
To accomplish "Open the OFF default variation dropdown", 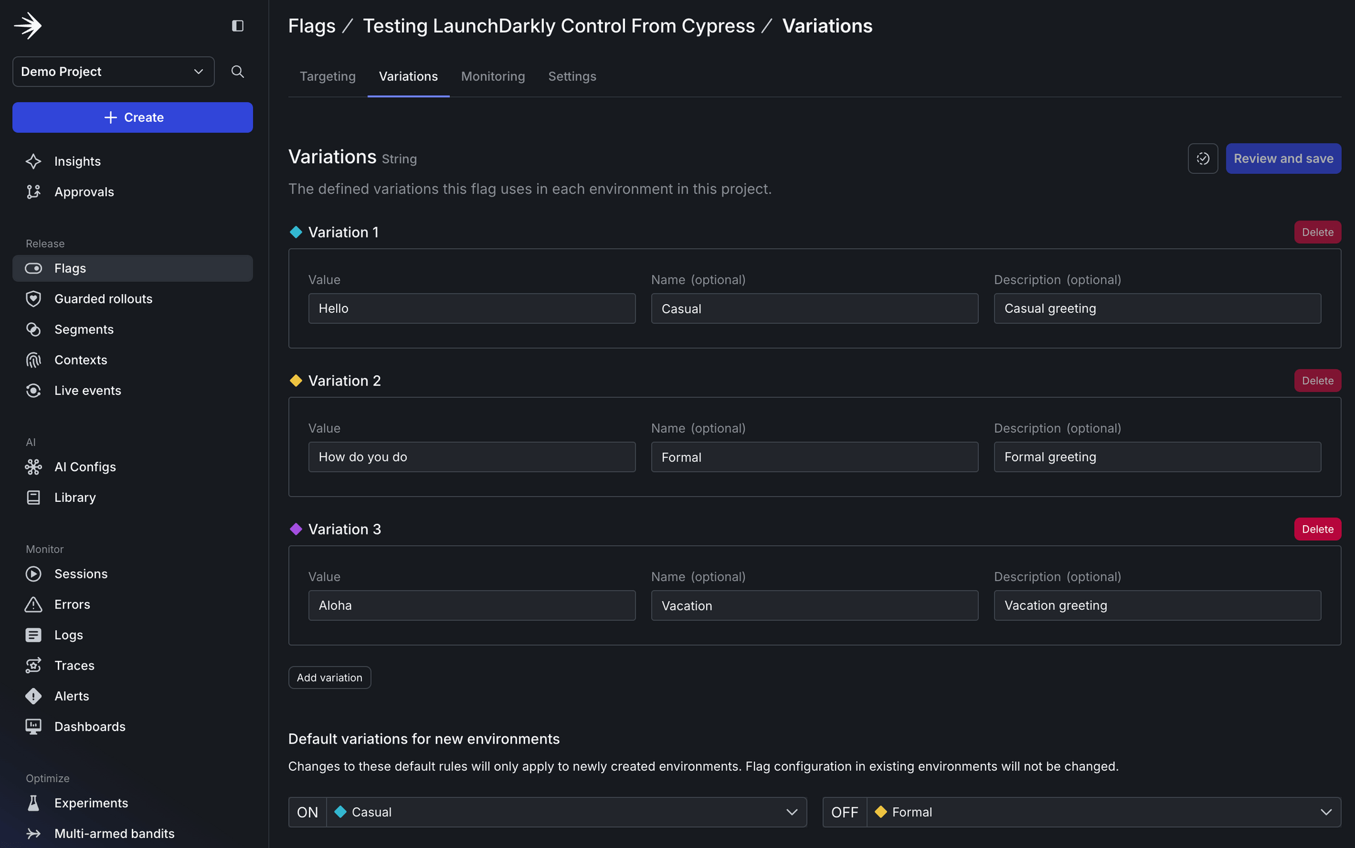I will 1102,812.
